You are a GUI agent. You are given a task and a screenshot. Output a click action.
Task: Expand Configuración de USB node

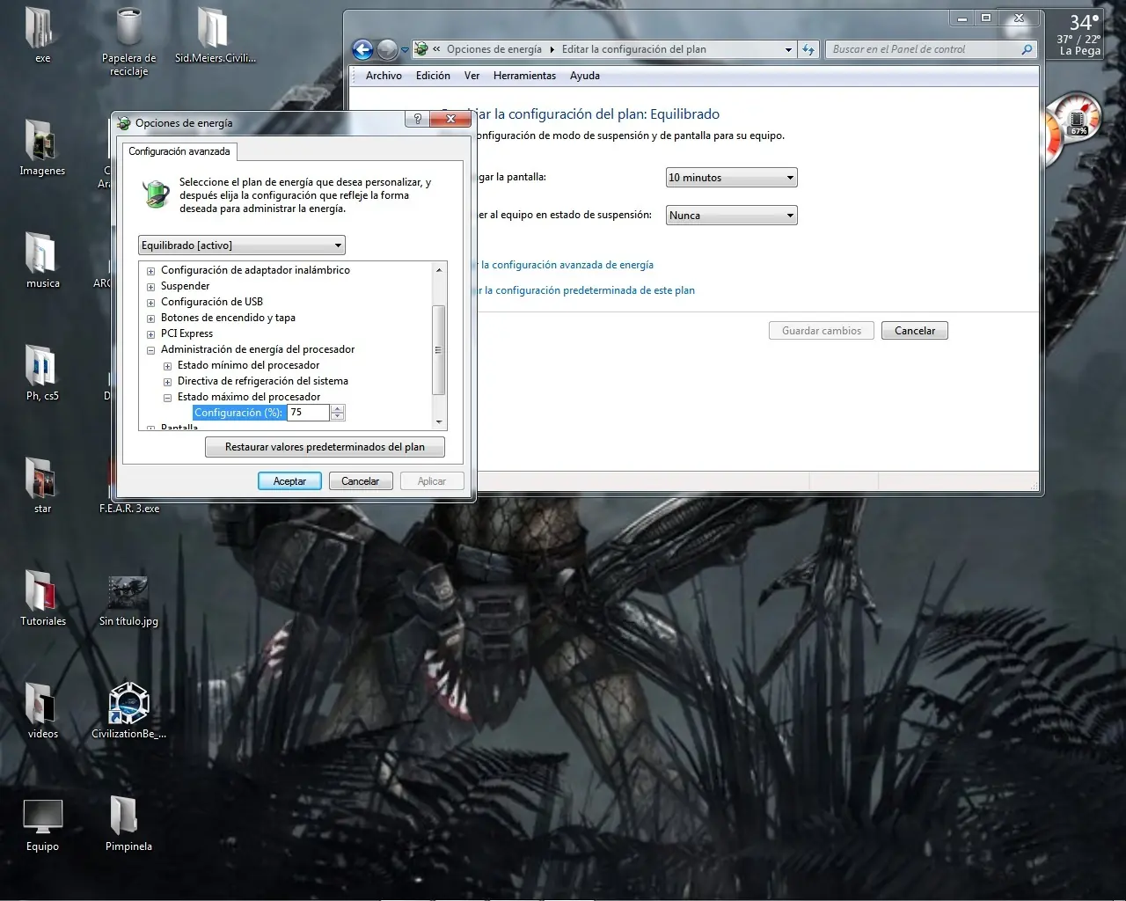(150, 303)
